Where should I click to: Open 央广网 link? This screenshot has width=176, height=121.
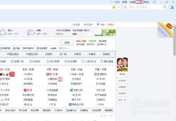click(63, 54)
